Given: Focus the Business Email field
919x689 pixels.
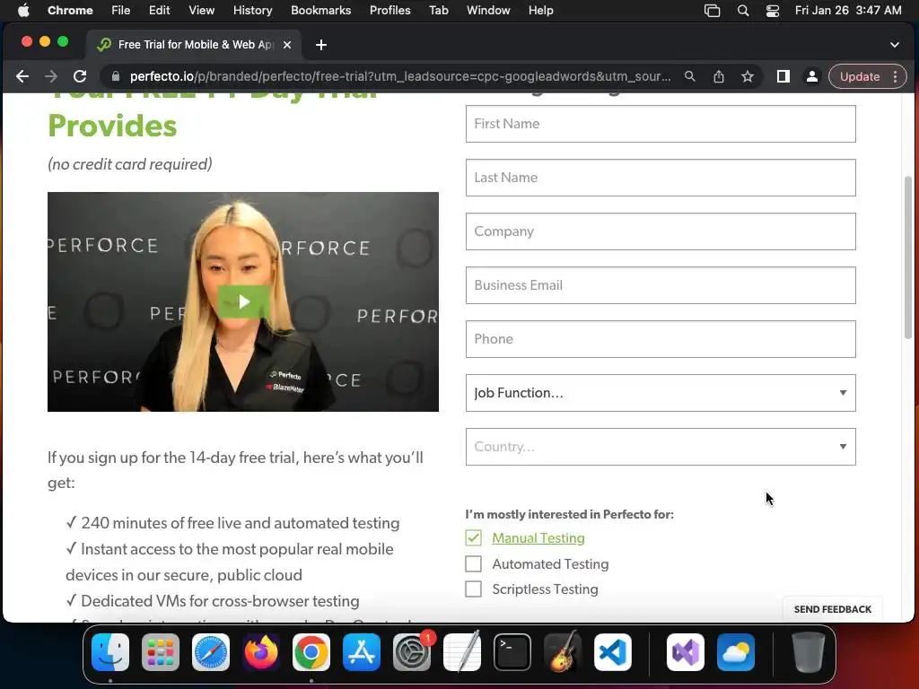Looking at the screenshot, I should (x=661, y=285).
